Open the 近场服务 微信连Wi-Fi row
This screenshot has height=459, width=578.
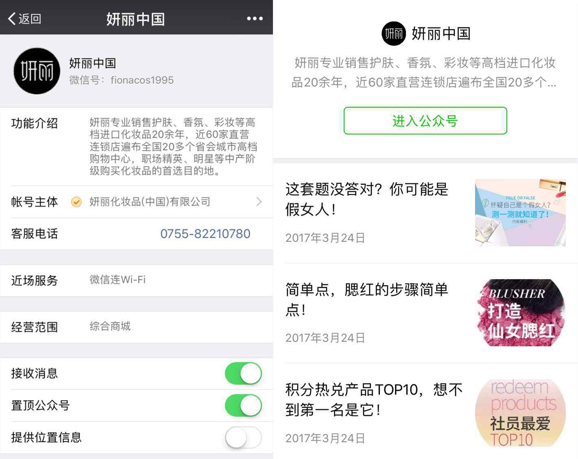point(137,280)
